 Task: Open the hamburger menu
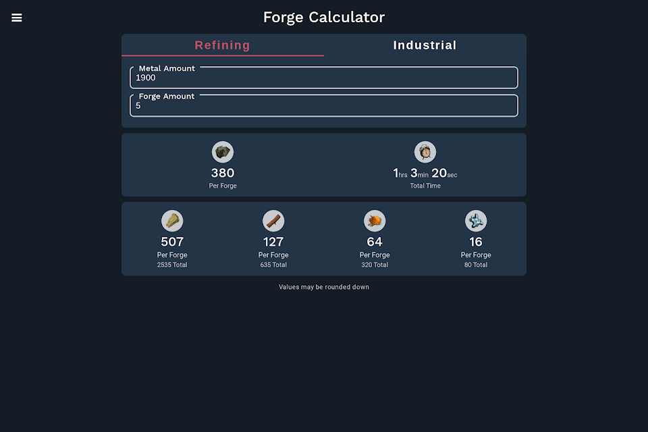pyautogui.click(x=16, y=18)
